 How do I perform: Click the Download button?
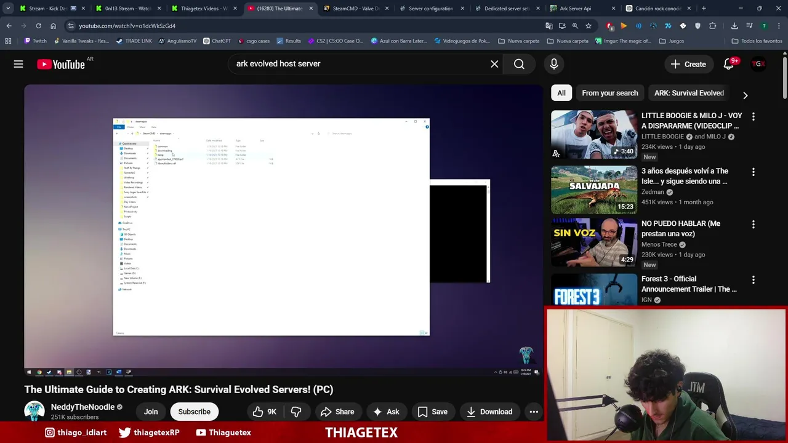pyautogui.click(x=489, y=412)
